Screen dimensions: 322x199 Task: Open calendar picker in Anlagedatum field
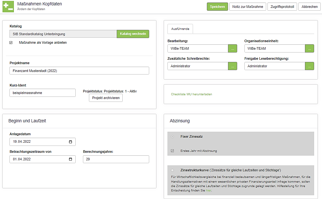point(70,142)
